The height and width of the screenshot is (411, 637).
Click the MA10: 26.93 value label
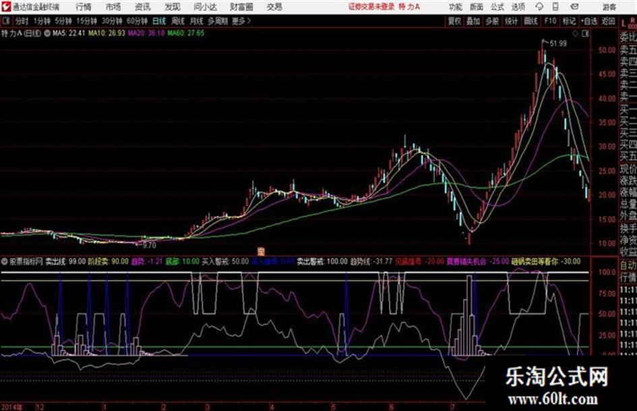[107, 33]
